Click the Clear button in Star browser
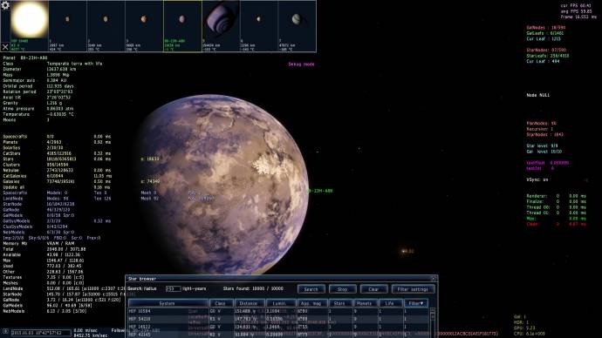602x338 pixels. tap(373, 289)
